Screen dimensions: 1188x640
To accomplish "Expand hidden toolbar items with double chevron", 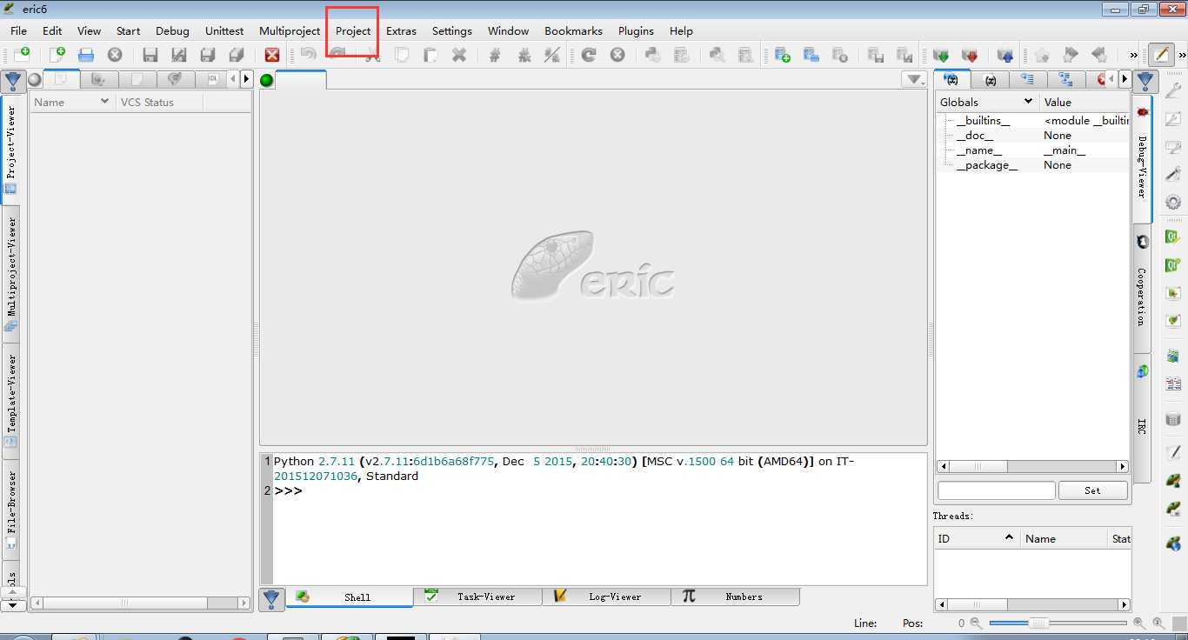I will (x=1133, y=55).
